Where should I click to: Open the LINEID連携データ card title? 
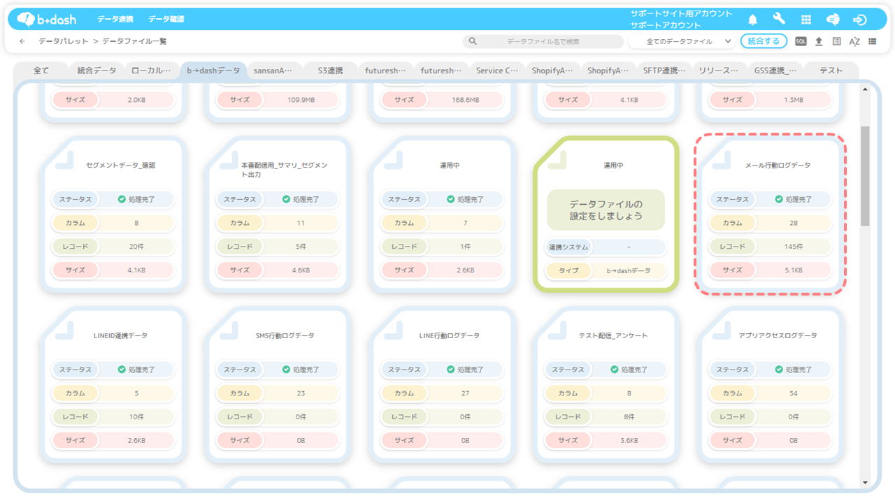pos(120,336)
